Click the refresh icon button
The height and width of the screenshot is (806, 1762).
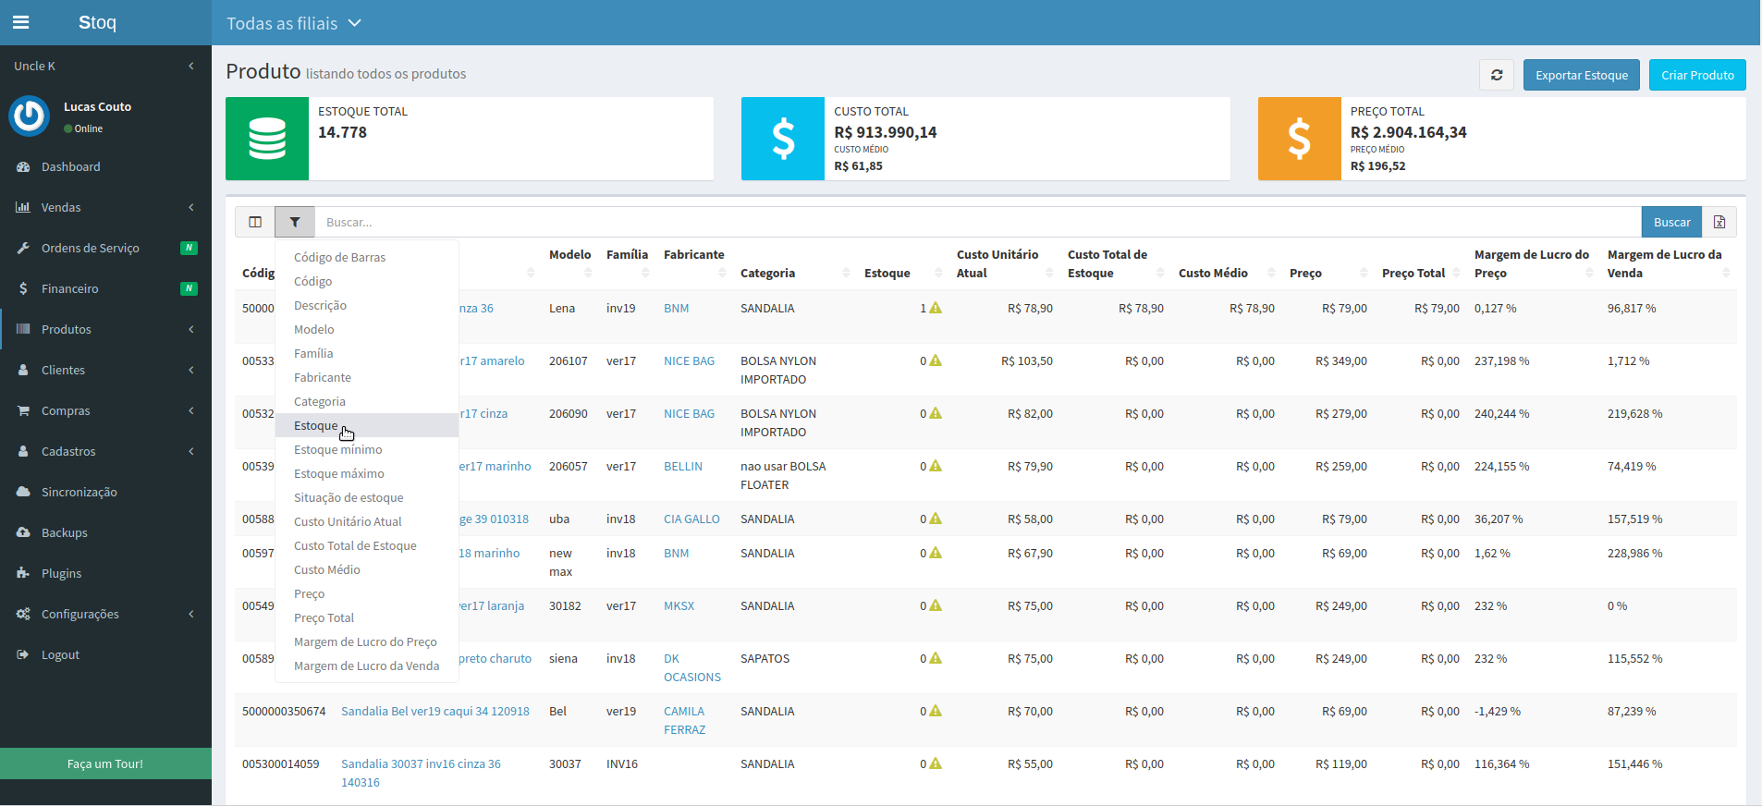1497,75
